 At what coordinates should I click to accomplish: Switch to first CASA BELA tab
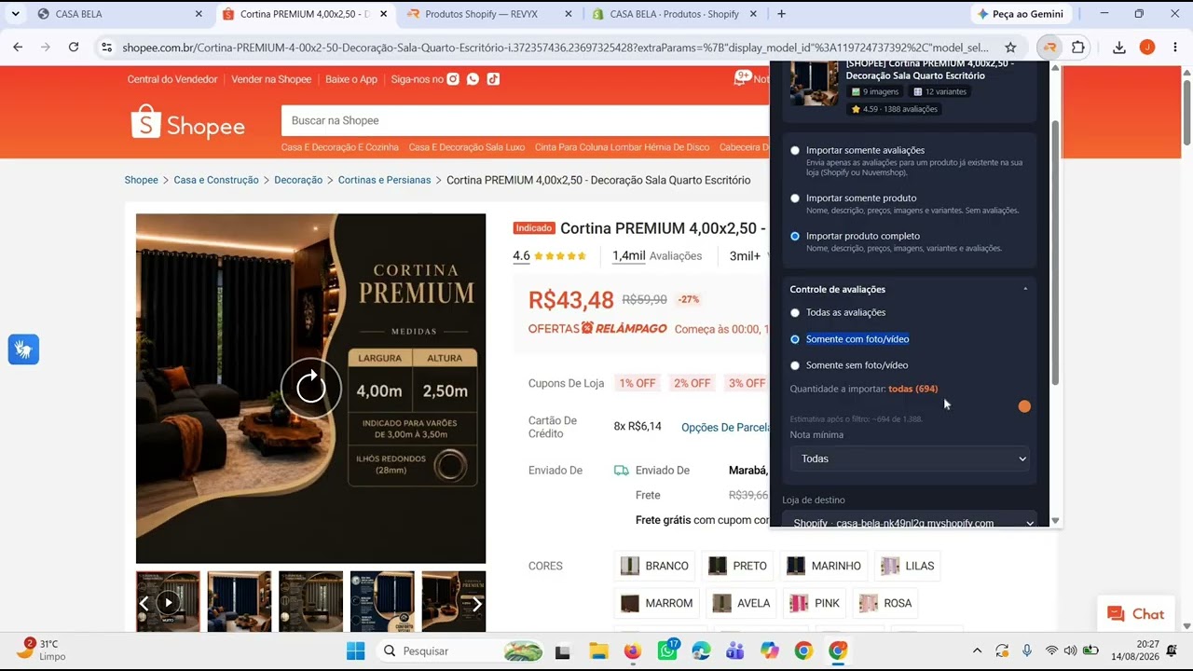tap(119, 14)
